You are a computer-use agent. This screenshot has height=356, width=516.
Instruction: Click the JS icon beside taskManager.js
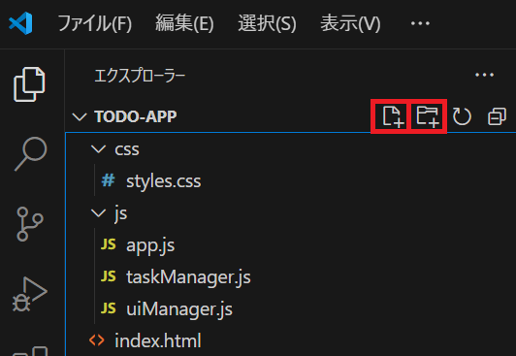109,276
